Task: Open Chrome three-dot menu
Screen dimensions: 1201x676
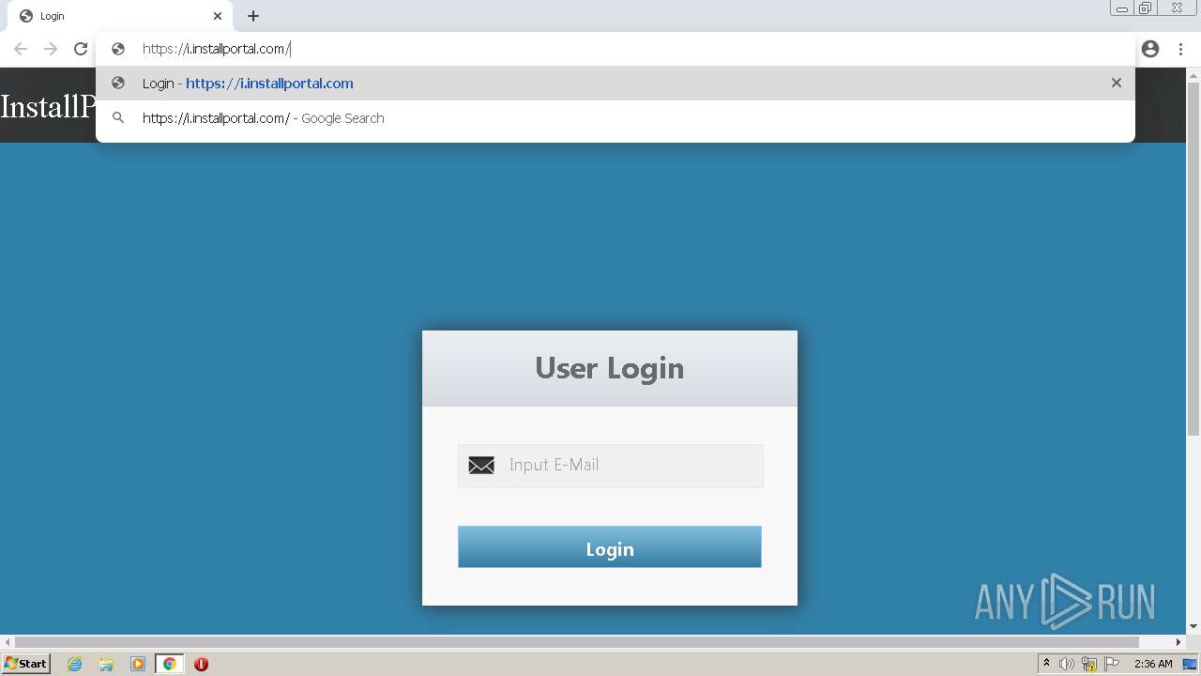Action: [x=1180, y=49]
